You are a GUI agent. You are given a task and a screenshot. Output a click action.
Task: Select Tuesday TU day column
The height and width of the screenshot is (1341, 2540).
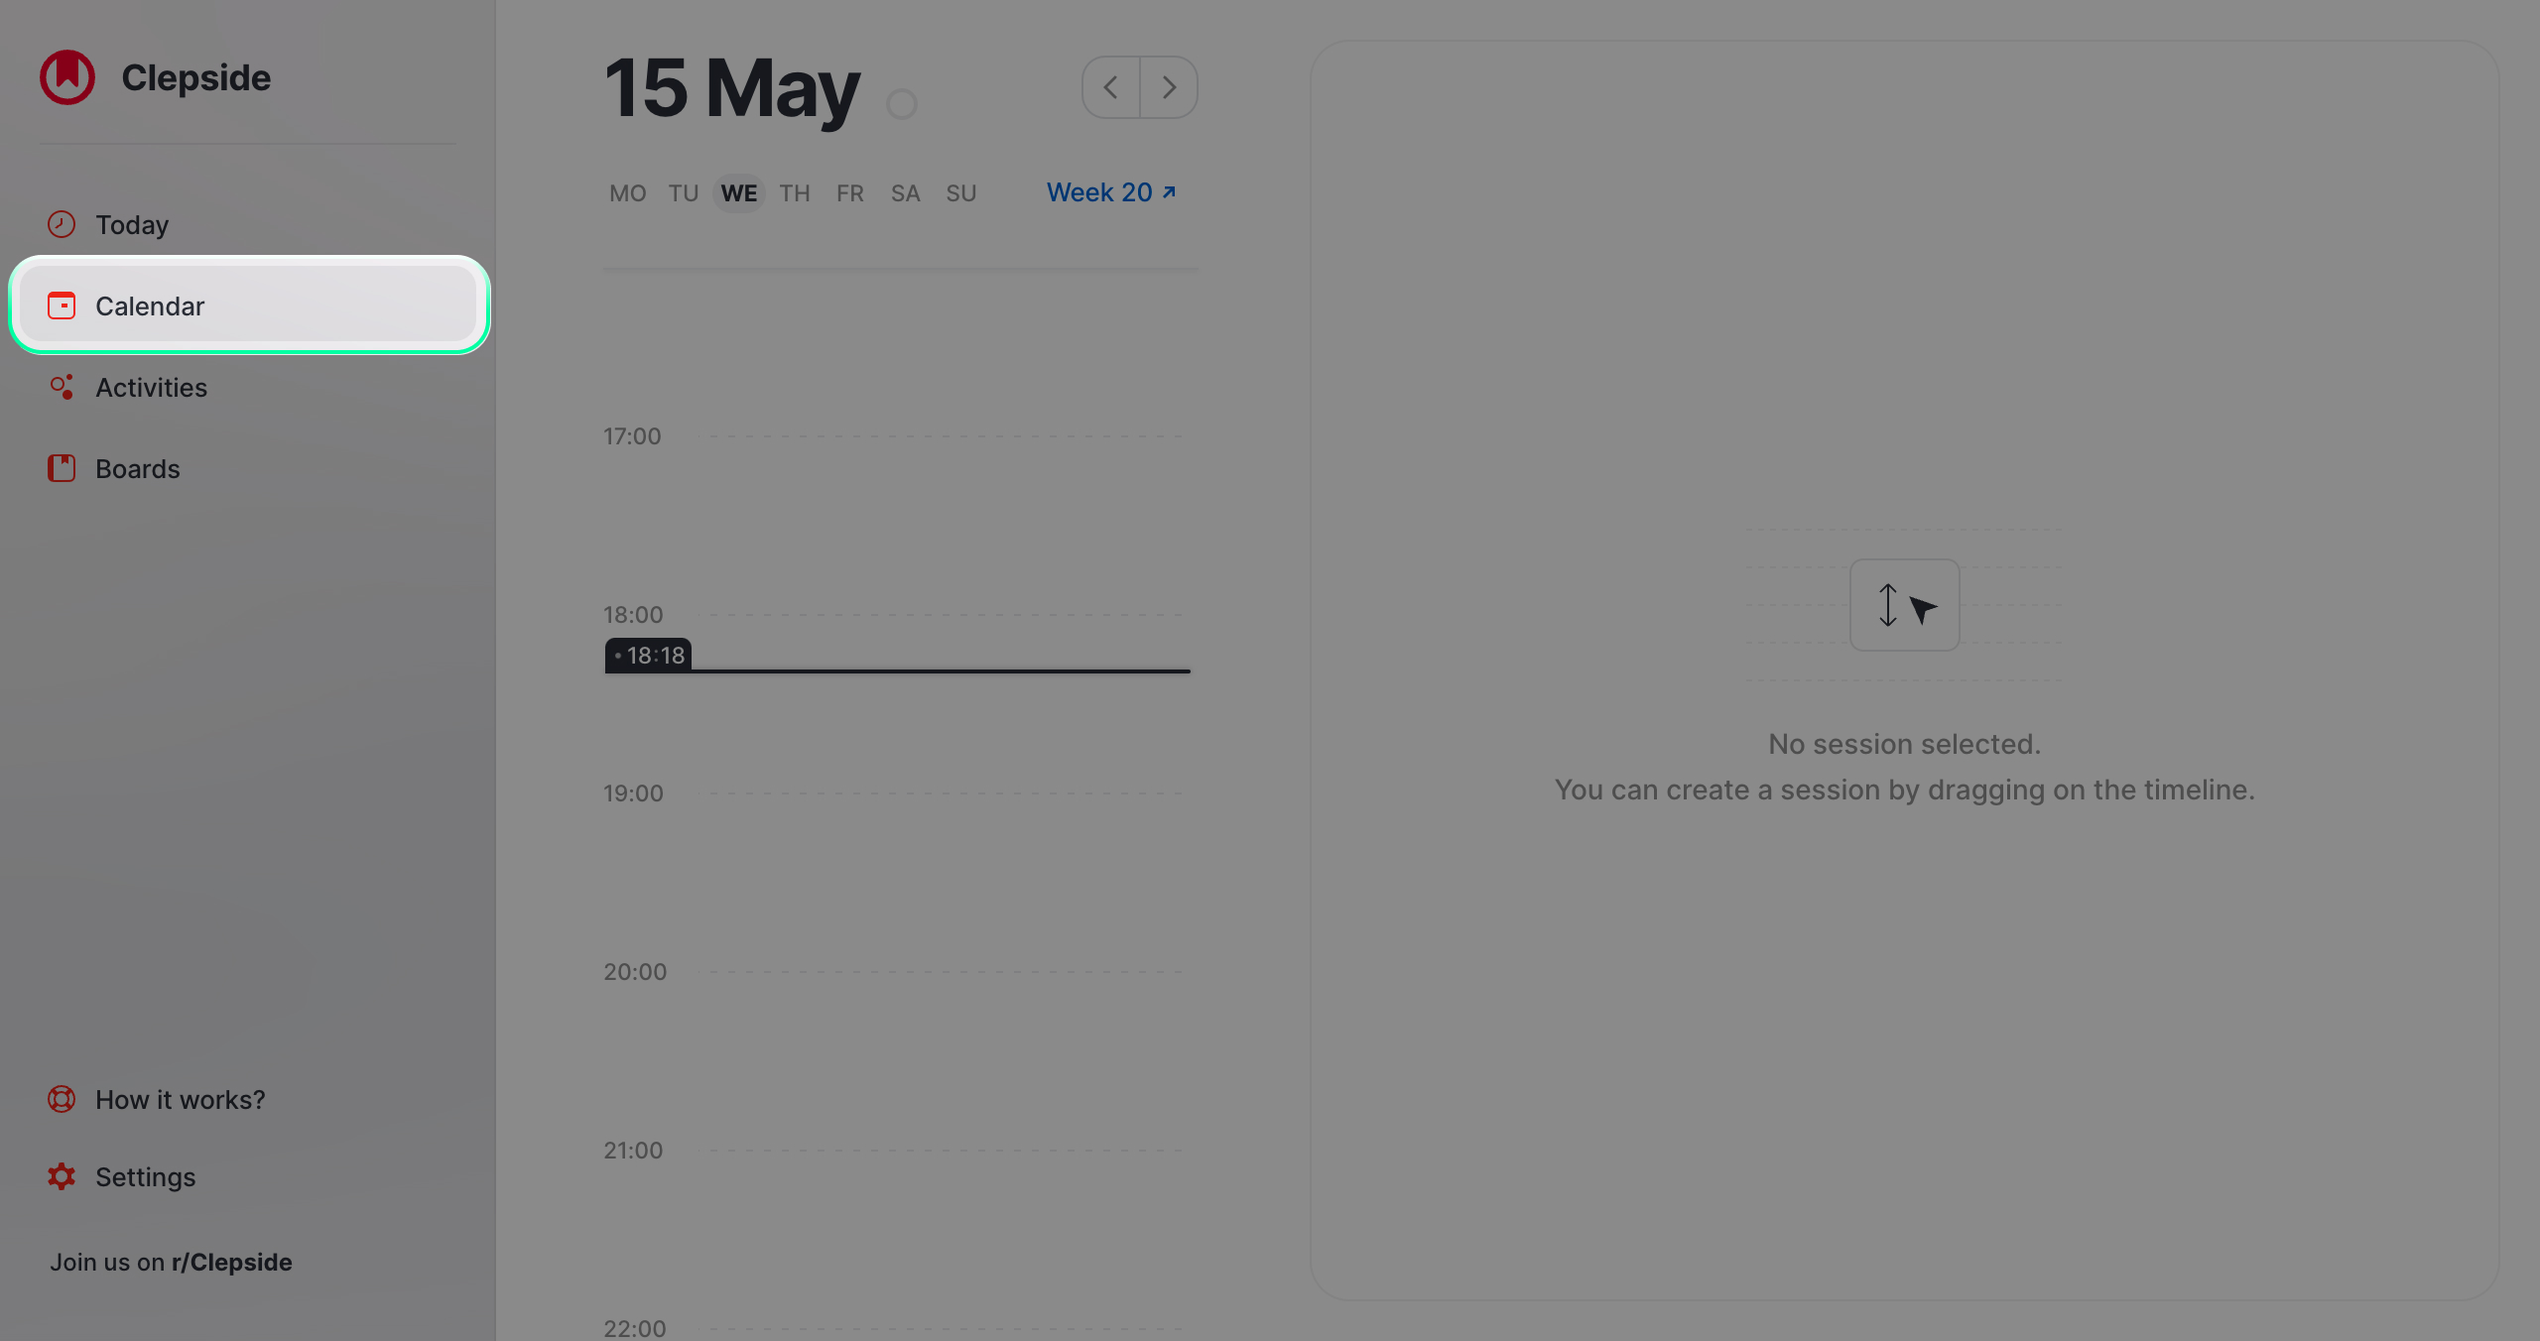click(x=682, y=191)
